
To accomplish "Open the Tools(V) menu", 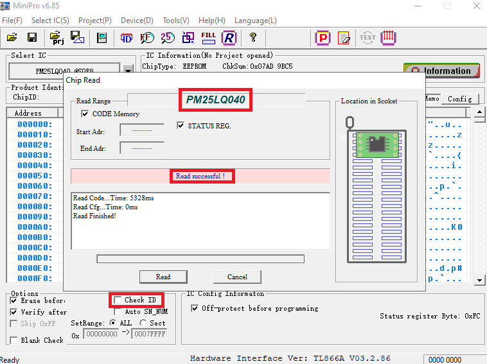I will pos(176,21).
